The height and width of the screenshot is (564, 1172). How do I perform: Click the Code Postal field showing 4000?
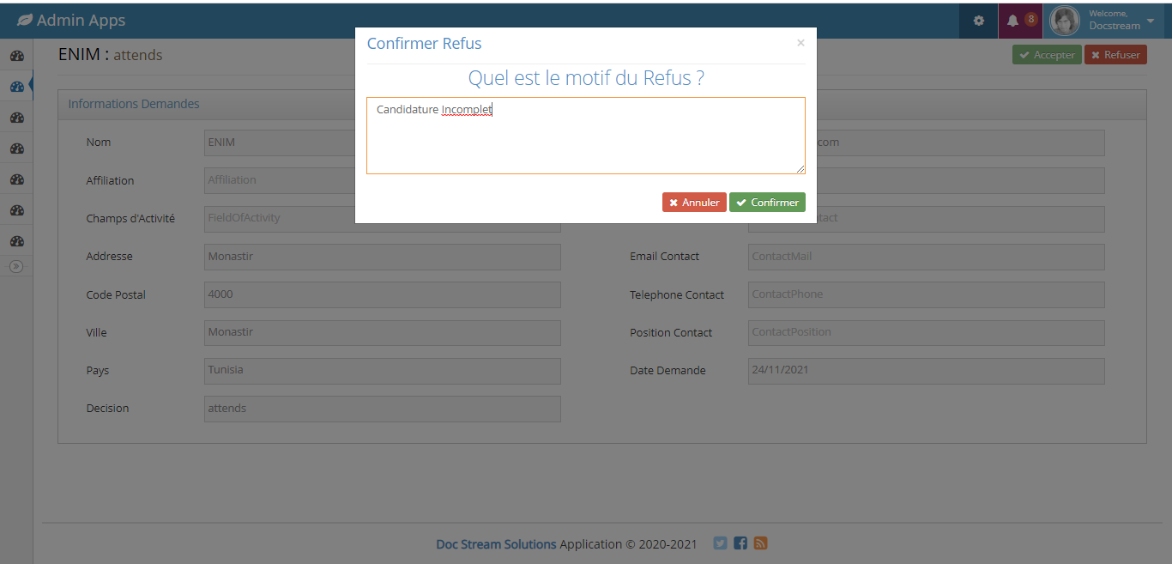383,294
